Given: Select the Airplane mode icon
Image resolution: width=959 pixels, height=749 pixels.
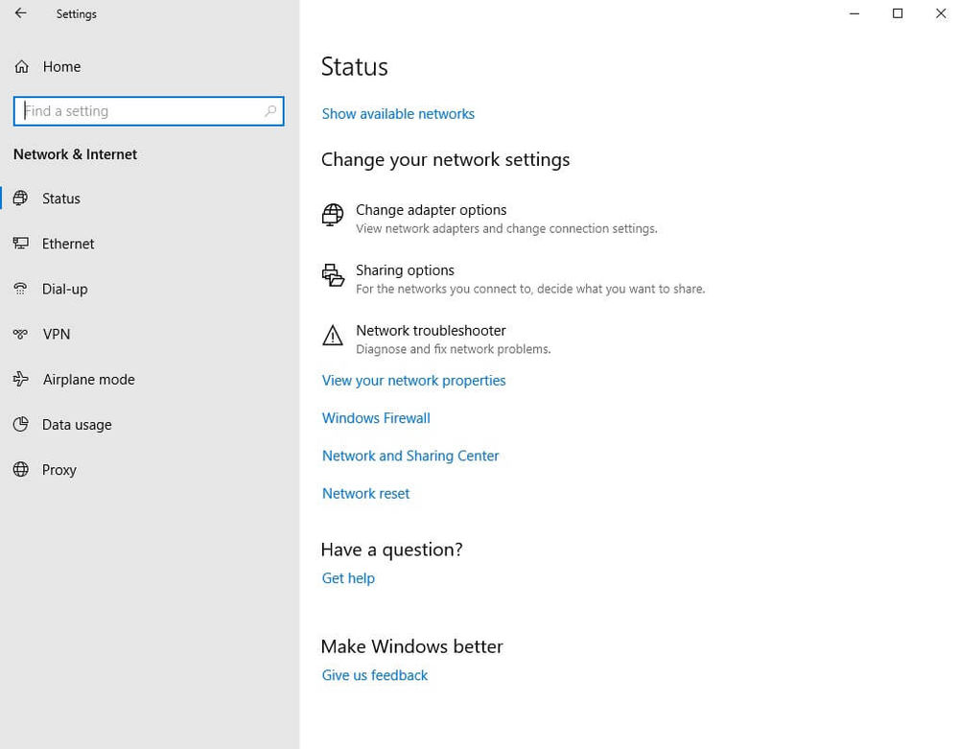Looking at the screenshot, I should [x=21, y=379].
